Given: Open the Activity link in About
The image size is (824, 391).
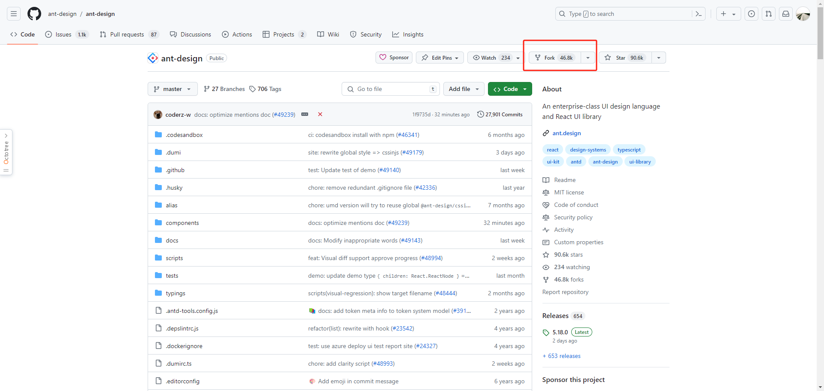Looking at the screenshot, I should [x=563, y=230].
